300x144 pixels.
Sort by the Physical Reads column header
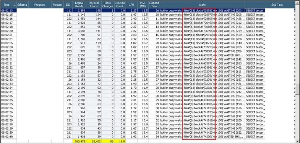[x=94, y=5]
